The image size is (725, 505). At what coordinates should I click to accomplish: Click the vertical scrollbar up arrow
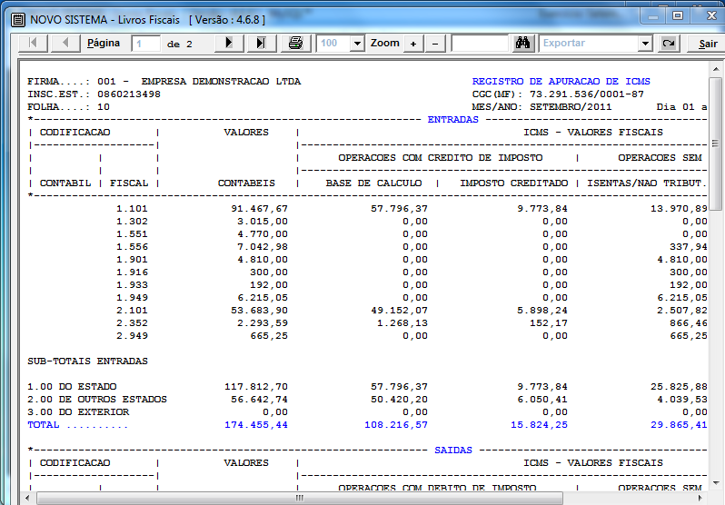[x=716, y=69]
